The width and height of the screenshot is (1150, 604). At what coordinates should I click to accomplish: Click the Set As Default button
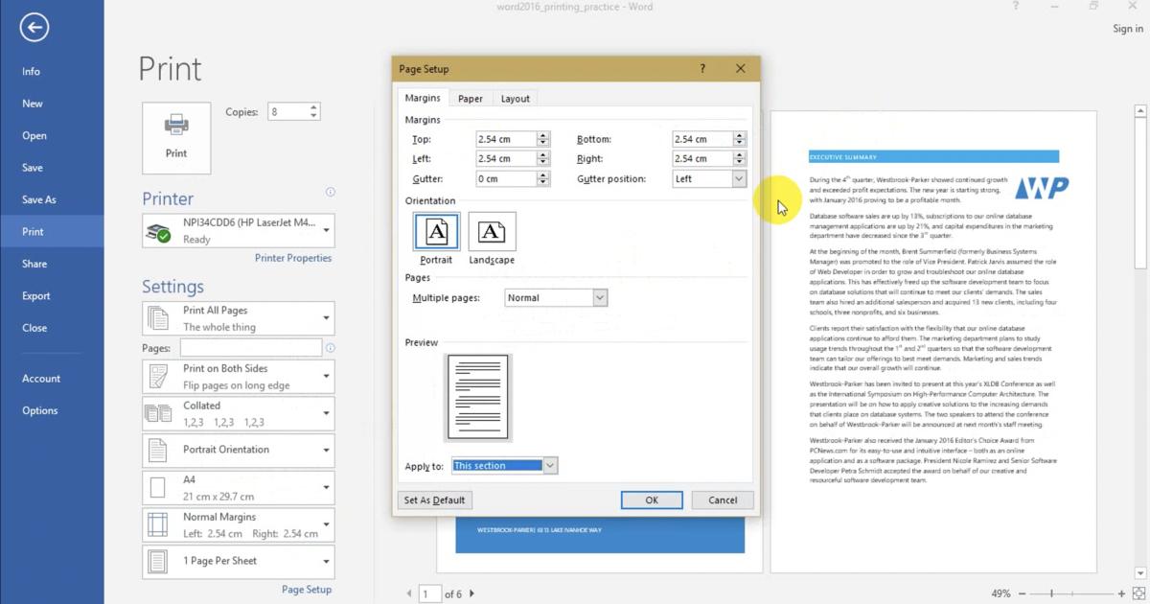coord(434,500)
